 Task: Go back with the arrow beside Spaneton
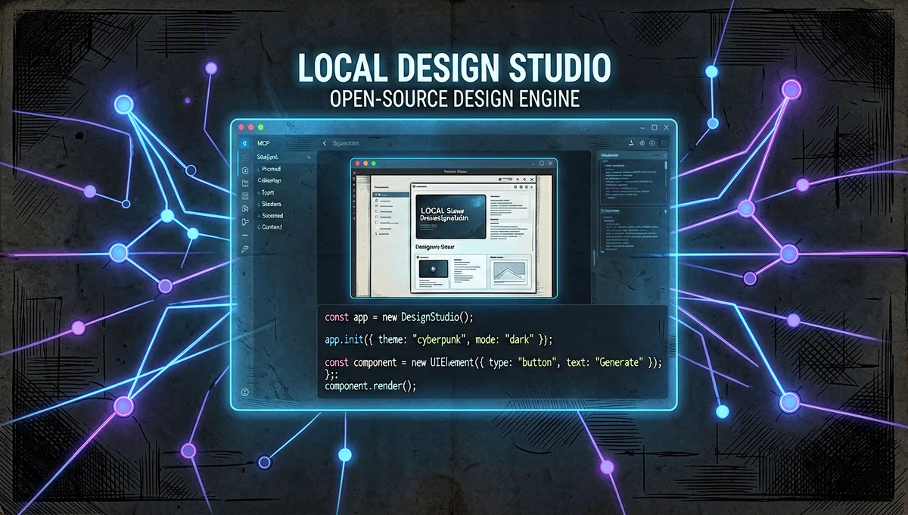[325, 142]
